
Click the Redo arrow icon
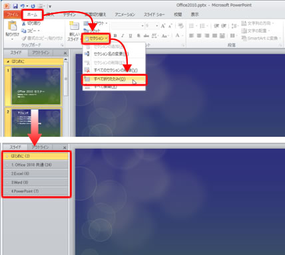click(x=33, y=6)
